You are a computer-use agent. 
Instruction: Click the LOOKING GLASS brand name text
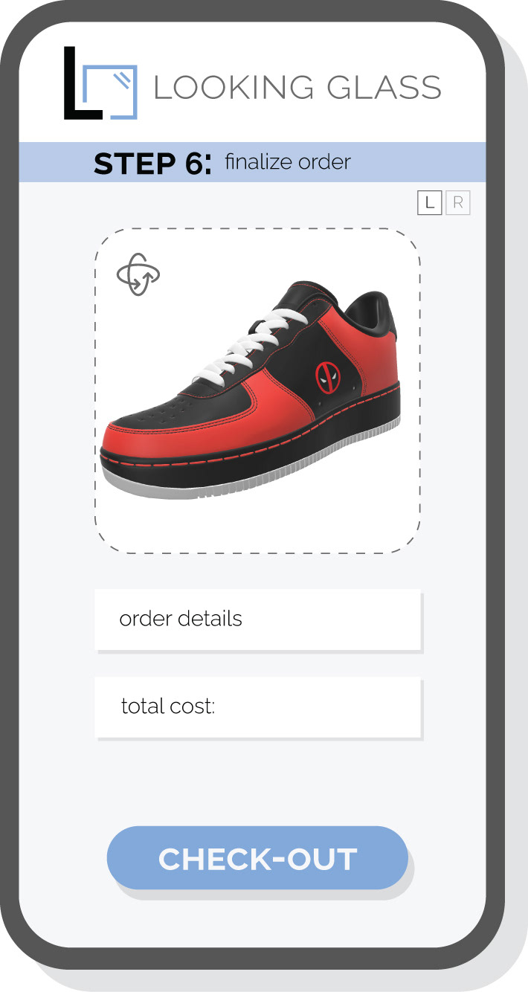point(297,88)
